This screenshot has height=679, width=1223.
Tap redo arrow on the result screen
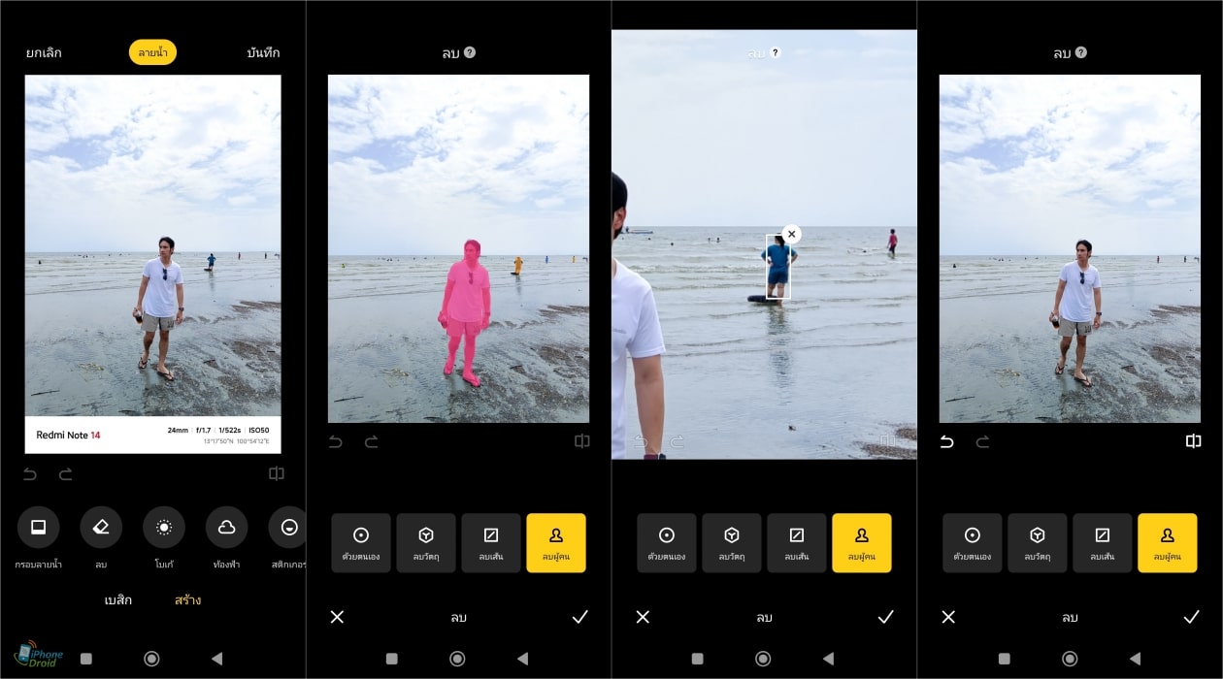click(x=982, y=442)
